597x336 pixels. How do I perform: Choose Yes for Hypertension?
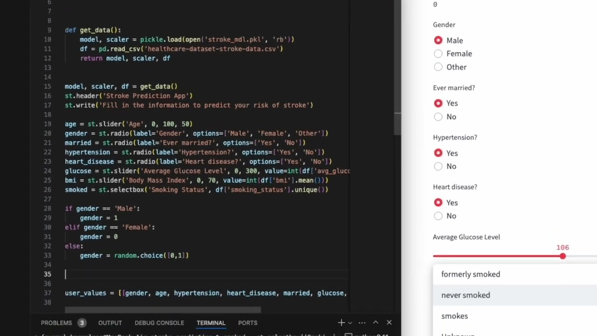438,153
